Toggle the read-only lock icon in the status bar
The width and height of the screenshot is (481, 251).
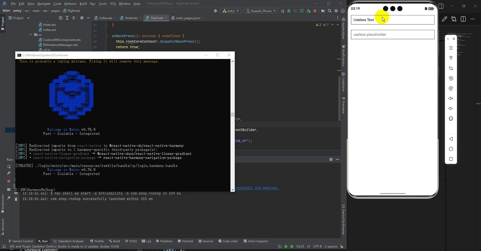point(342,246)
